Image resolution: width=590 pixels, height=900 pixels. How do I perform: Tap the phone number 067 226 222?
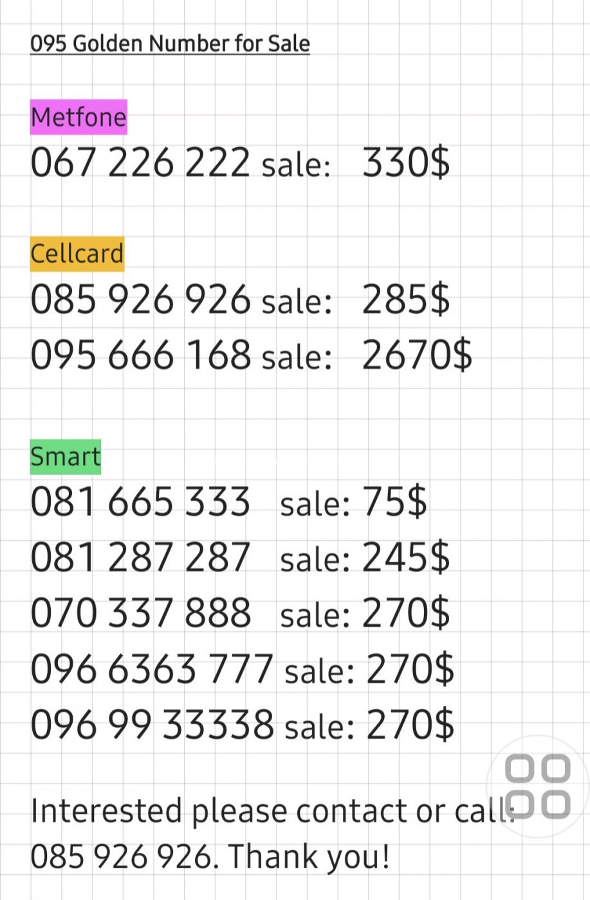click(140, 162)
